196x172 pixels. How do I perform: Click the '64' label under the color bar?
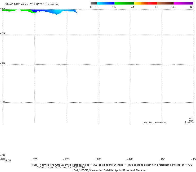[x=172, y=7]
